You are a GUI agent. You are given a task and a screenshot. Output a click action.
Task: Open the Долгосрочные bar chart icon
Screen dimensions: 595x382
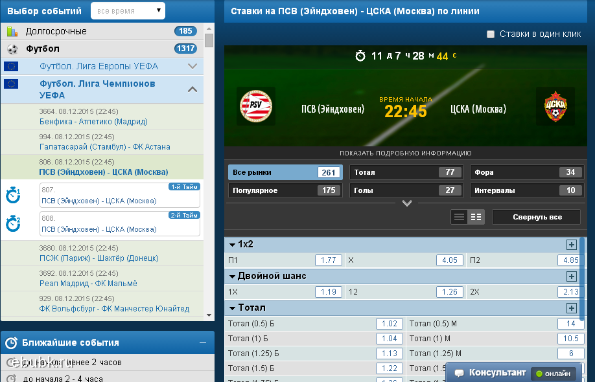click(12, 32)
